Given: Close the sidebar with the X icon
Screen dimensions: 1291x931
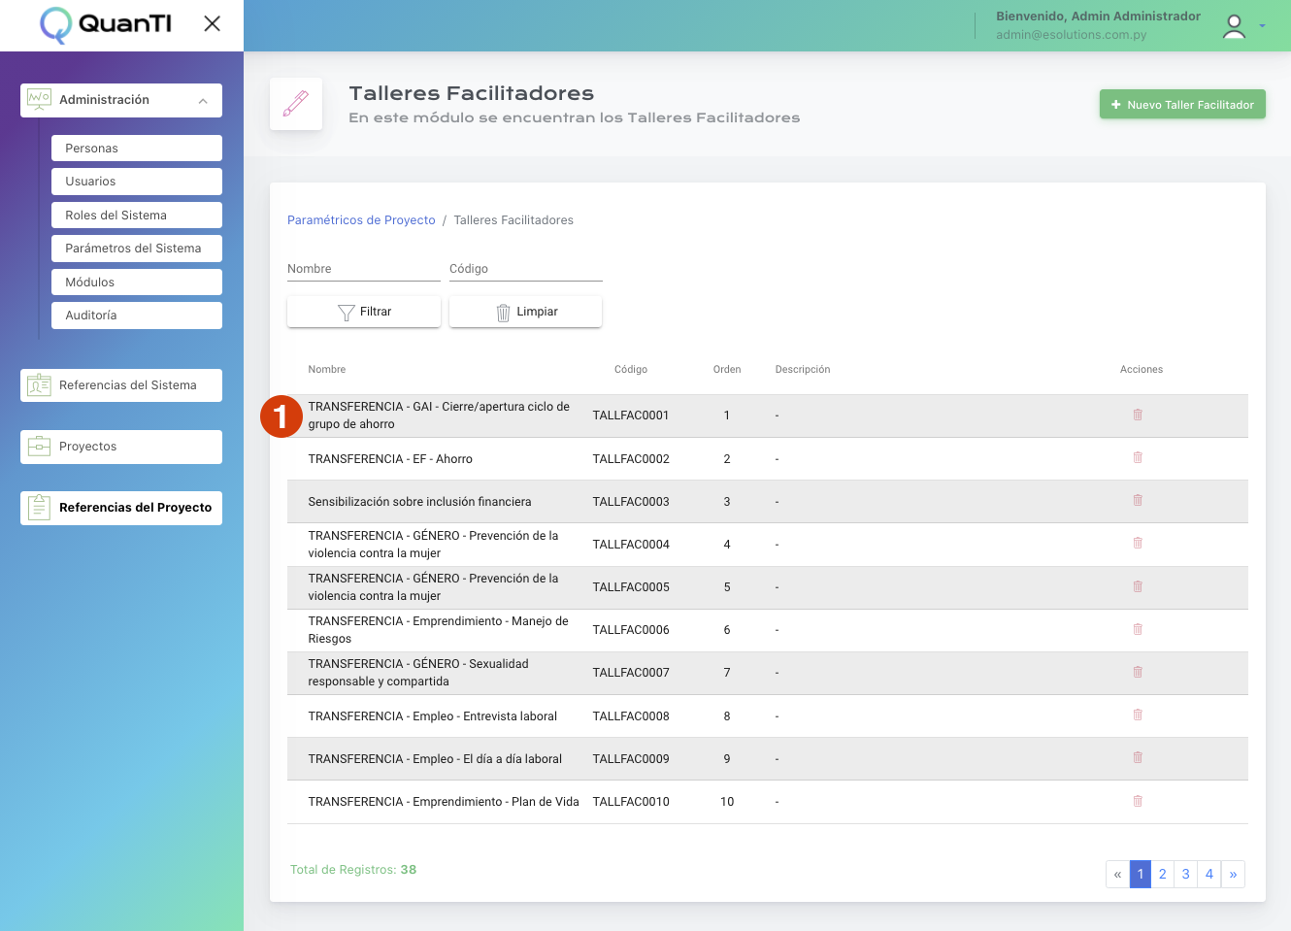Looking at the screenshot, I should point(212,23).
